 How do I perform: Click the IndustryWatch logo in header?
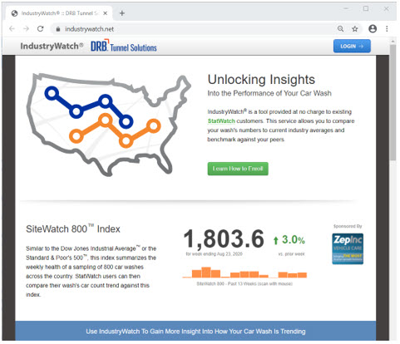[52, 46]
